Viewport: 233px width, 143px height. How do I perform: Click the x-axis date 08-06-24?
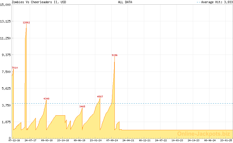tap(210, 140)
